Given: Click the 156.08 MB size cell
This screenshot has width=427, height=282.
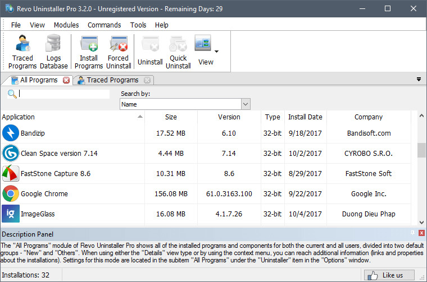Looking at the screenshot, I should click(x=171, y=194).
